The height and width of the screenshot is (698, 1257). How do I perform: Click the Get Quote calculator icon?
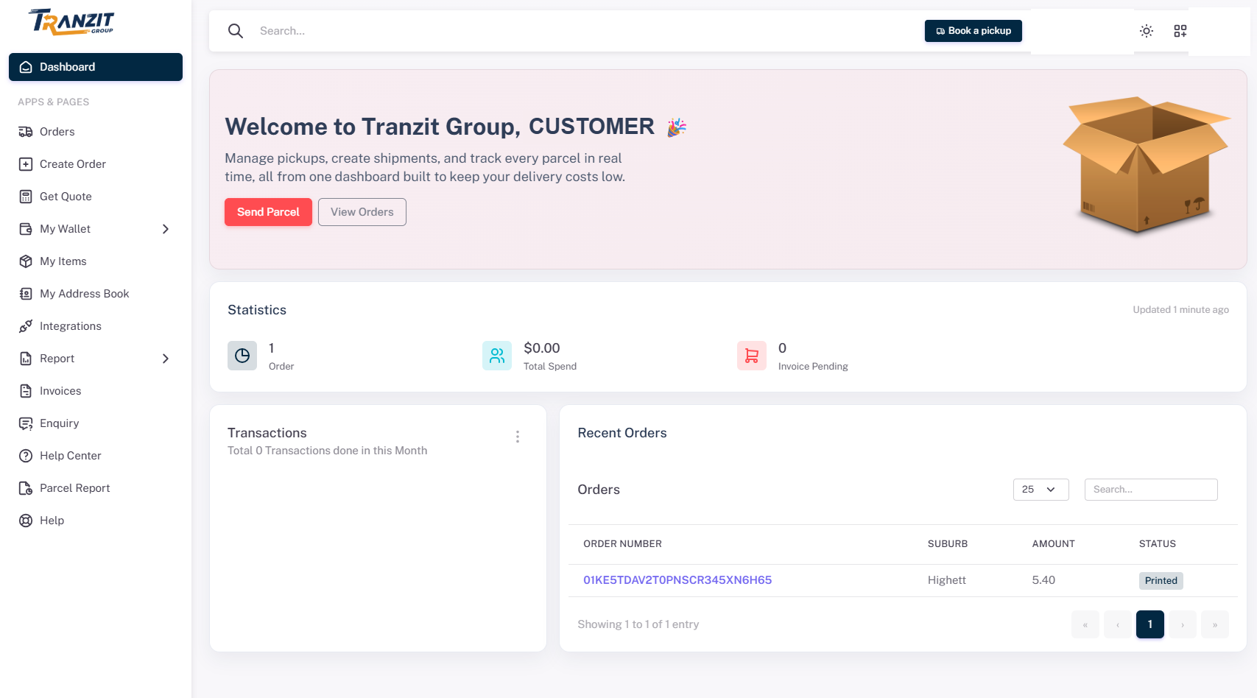pyautogui.click(x=26, y=197)
